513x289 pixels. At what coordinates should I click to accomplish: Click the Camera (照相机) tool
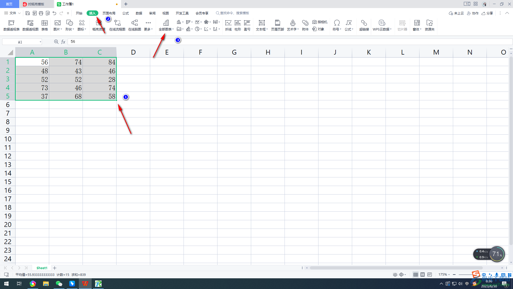click(x=320, y=22)
